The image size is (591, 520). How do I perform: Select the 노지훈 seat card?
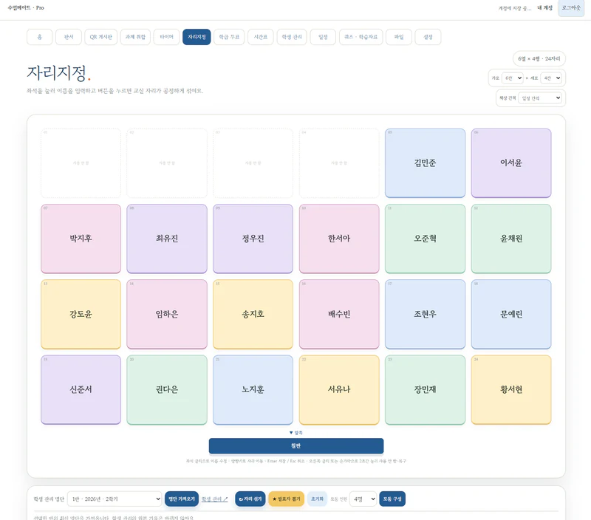click(253, 389)
